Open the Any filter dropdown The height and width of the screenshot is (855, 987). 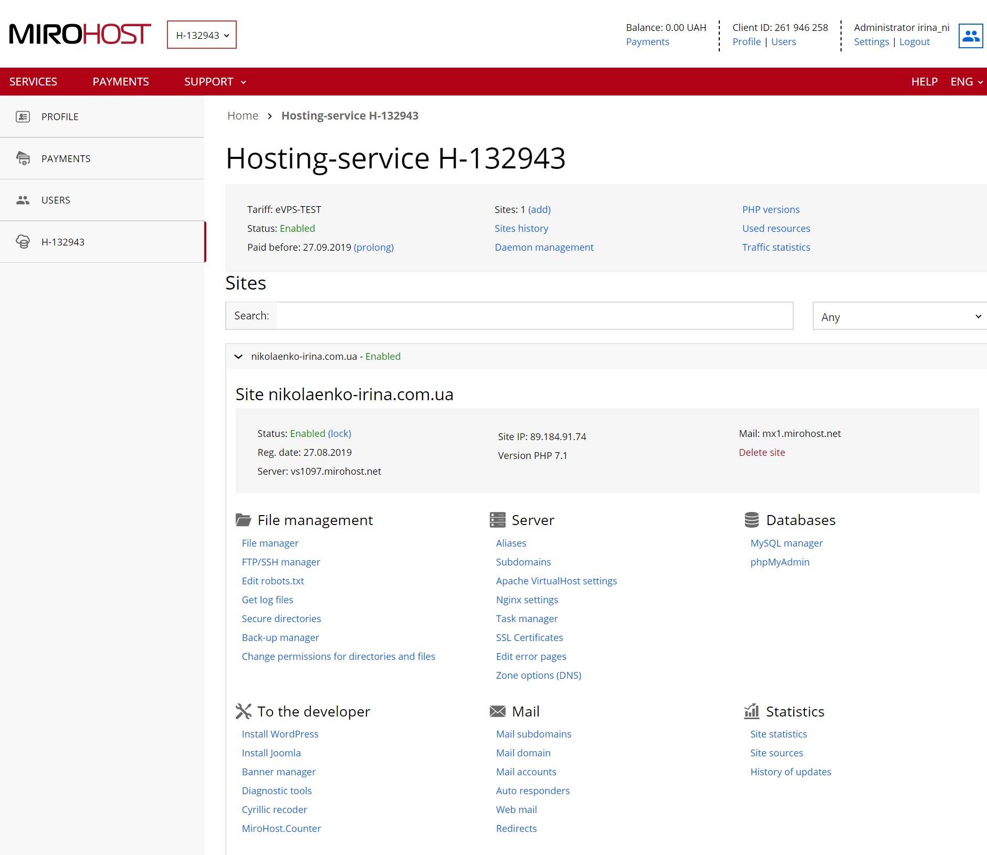click(900, 316)
